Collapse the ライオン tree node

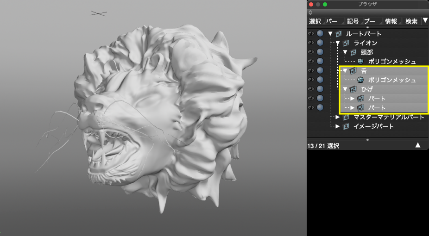tap(338, 43)
